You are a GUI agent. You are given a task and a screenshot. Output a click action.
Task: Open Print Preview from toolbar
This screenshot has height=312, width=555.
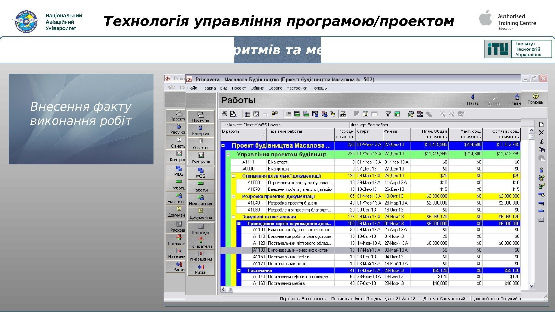click(x=233, y=114)
